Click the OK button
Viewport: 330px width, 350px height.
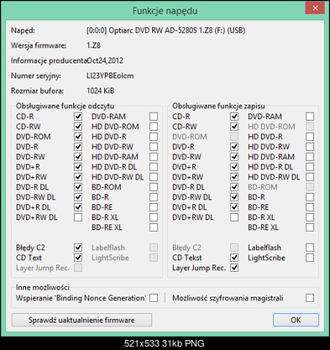[x=296, y=320]
